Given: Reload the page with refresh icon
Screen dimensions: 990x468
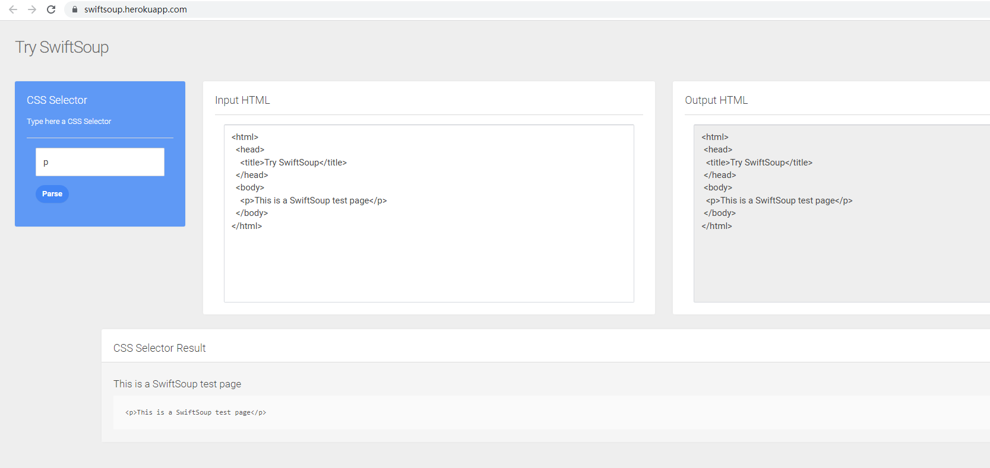Looking at the screenshot, I should coord(51,9).
